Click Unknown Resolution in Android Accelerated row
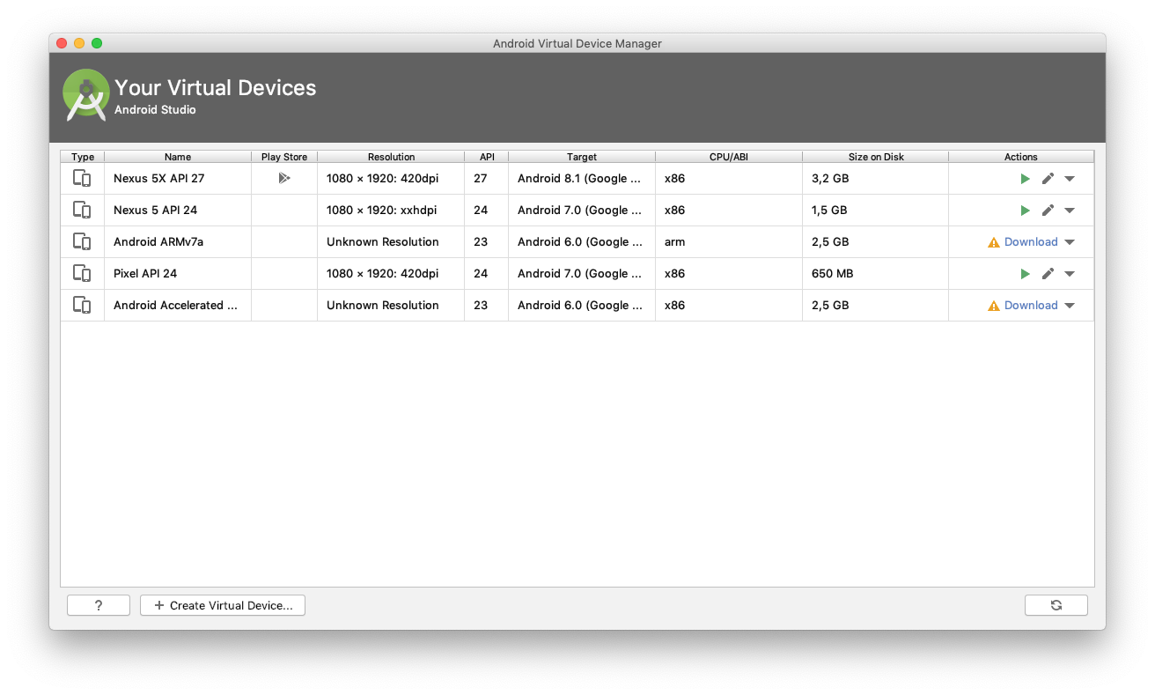Viewport: 1155px width, 695px height. pos(391,306)
